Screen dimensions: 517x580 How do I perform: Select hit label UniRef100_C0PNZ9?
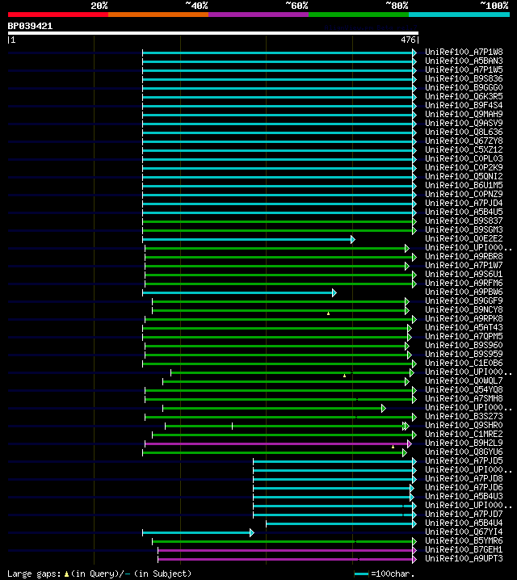click(x=464, y=194)
